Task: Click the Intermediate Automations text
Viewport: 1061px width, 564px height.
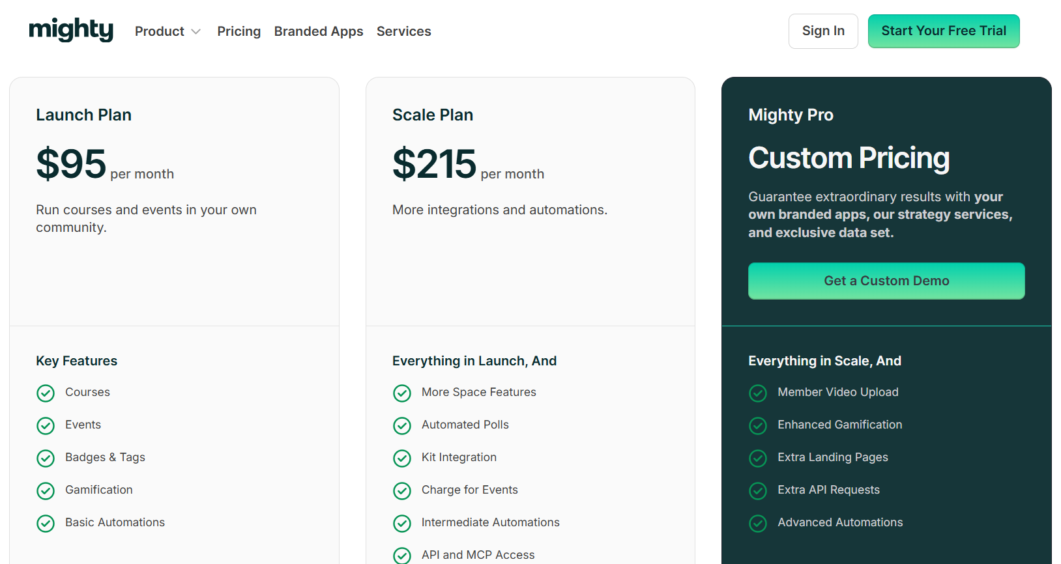Action: (490, 522)
